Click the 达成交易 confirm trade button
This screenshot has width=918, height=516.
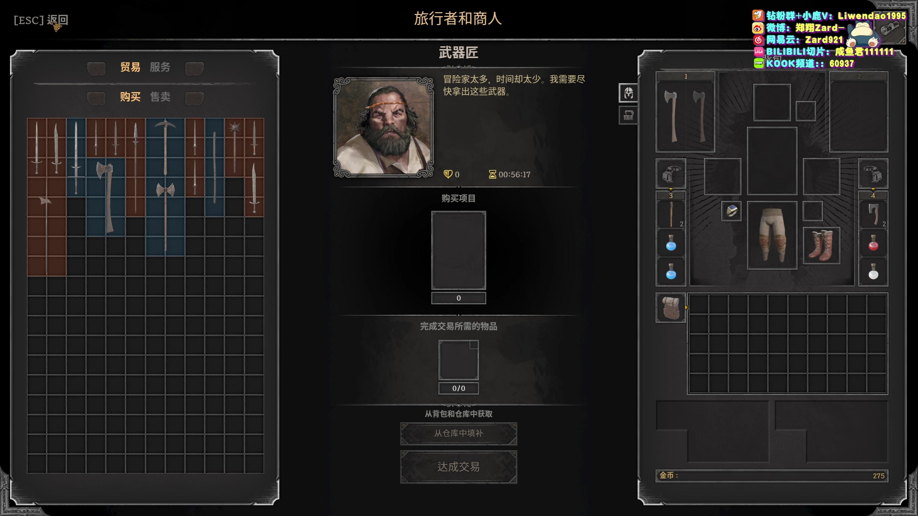[458, 467]
